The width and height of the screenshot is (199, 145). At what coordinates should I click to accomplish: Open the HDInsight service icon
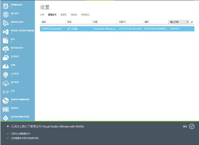coord(6,6)
